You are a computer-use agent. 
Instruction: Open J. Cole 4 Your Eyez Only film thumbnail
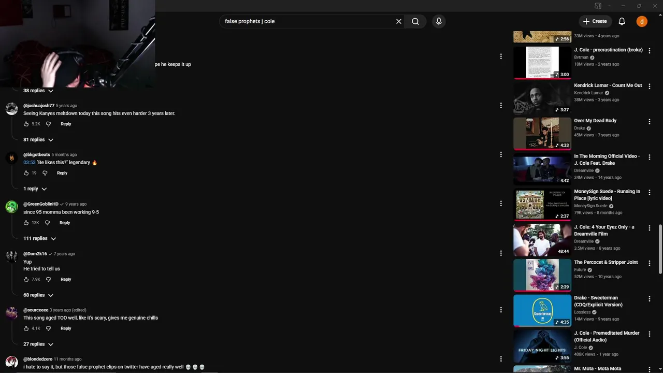(542, 239)
